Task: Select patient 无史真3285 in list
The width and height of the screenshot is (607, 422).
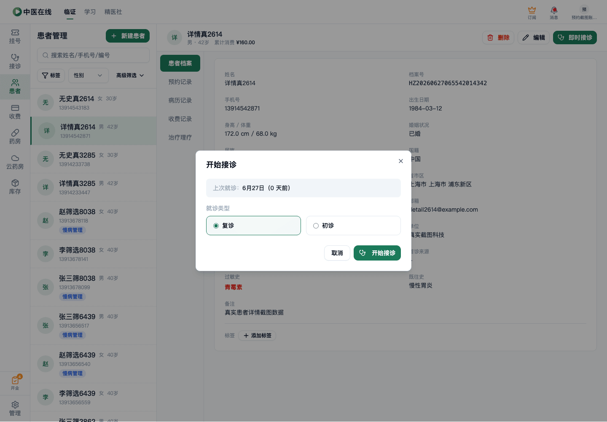Action: click(x=94, y=159)
